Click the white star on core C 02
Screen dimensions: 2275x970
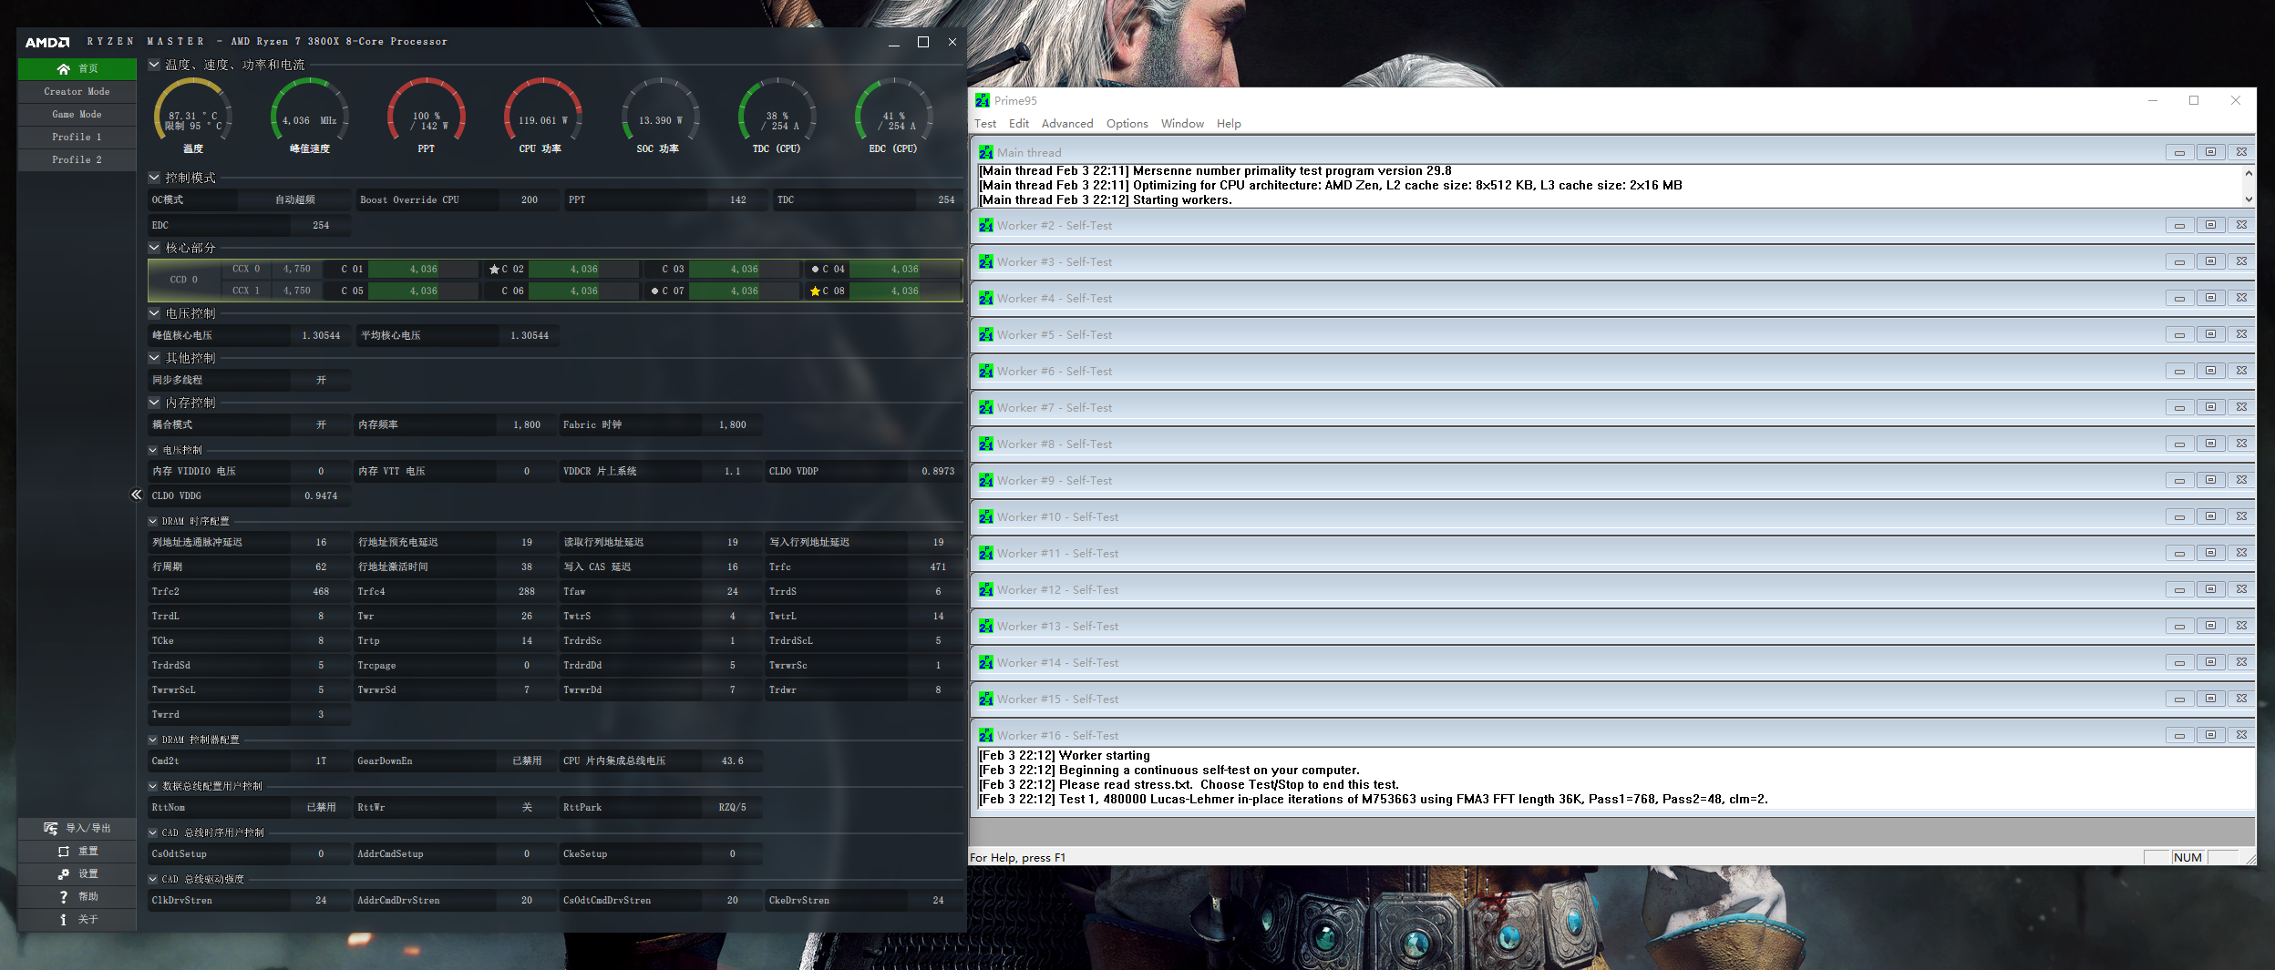[494, 270]
